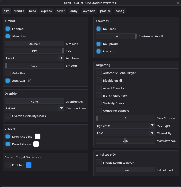Toggle the Auto Wall checkbox
This screenshot has width=181, height=187.
point(8,81)
